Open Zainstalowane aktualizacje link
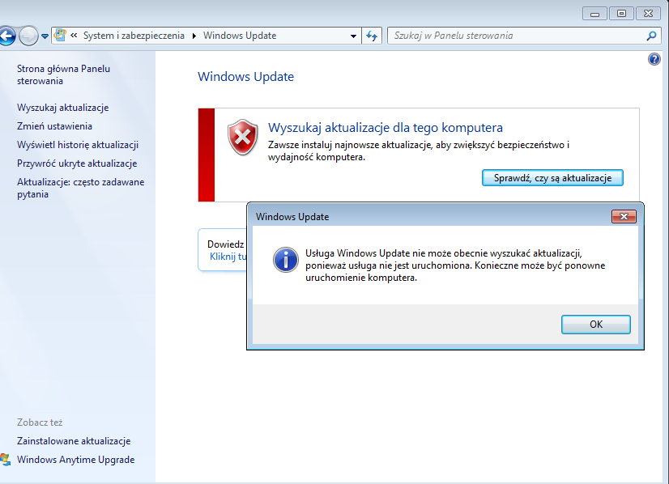 [74, 441]
